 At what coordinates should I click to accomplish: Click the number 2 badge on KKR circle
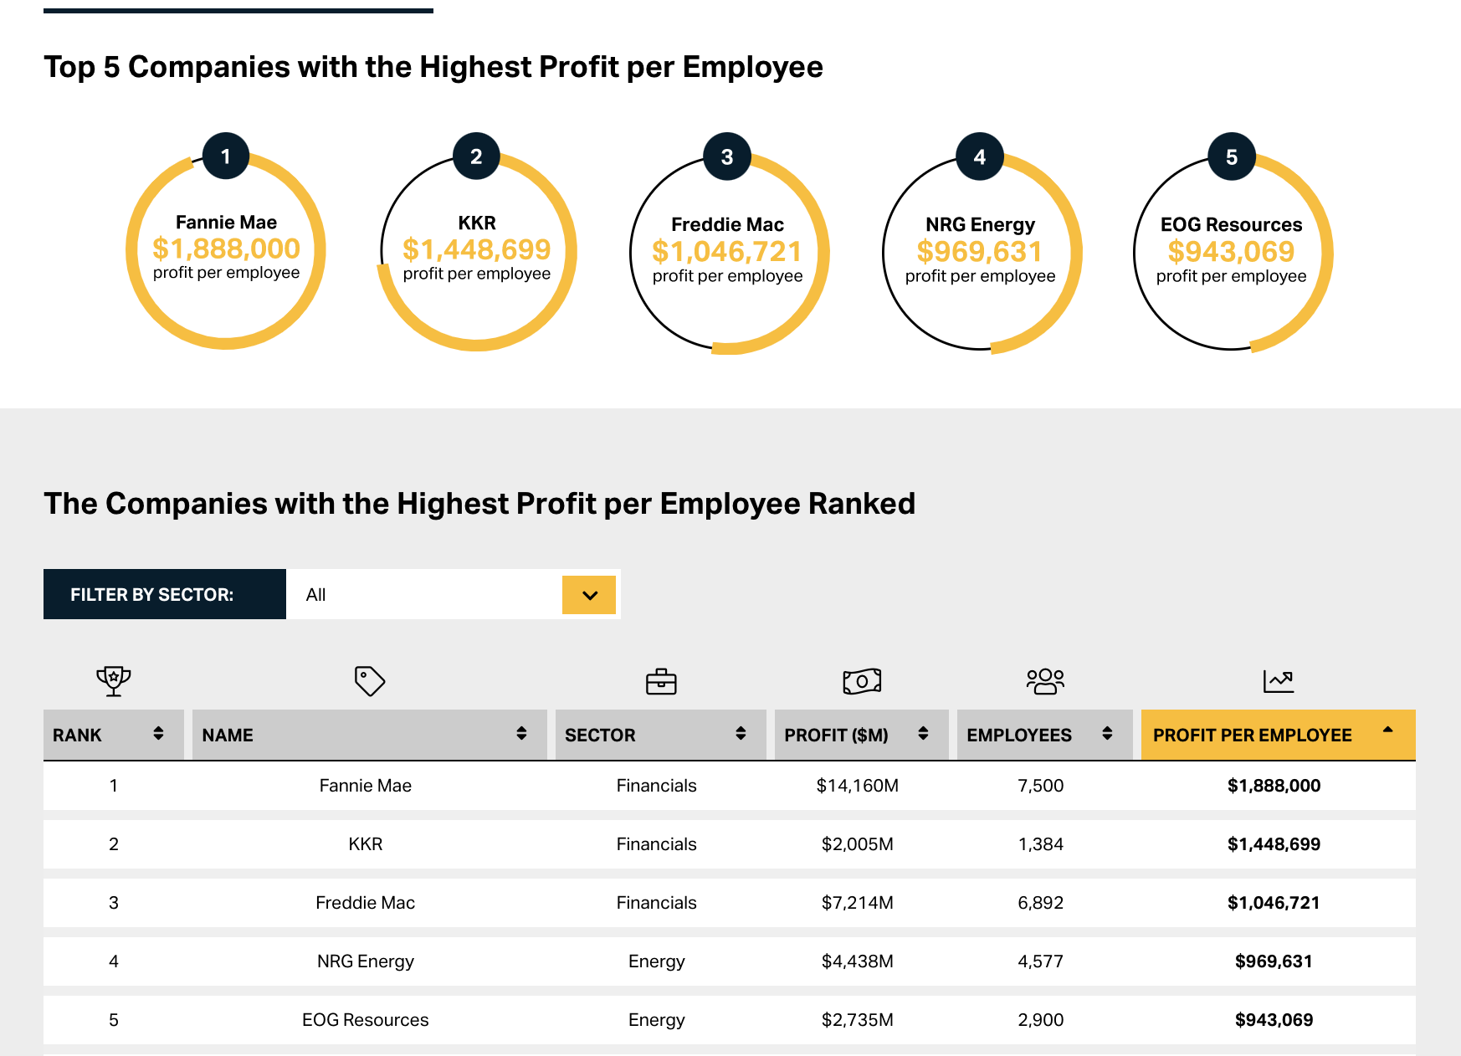(476, 156)
